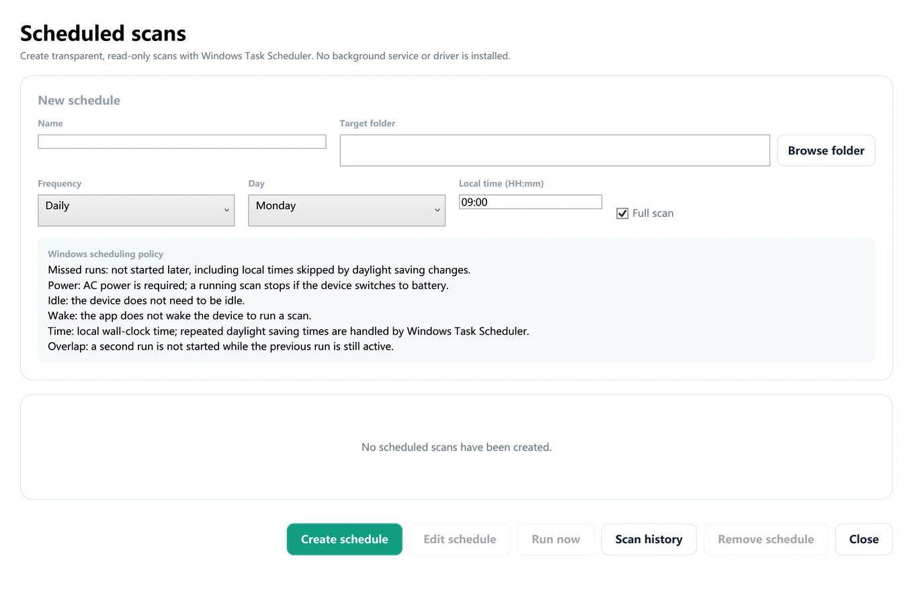Expand the Day dropdown showing Monday
This screenshot has width=924, height=605.
click(x=347, y=210)
